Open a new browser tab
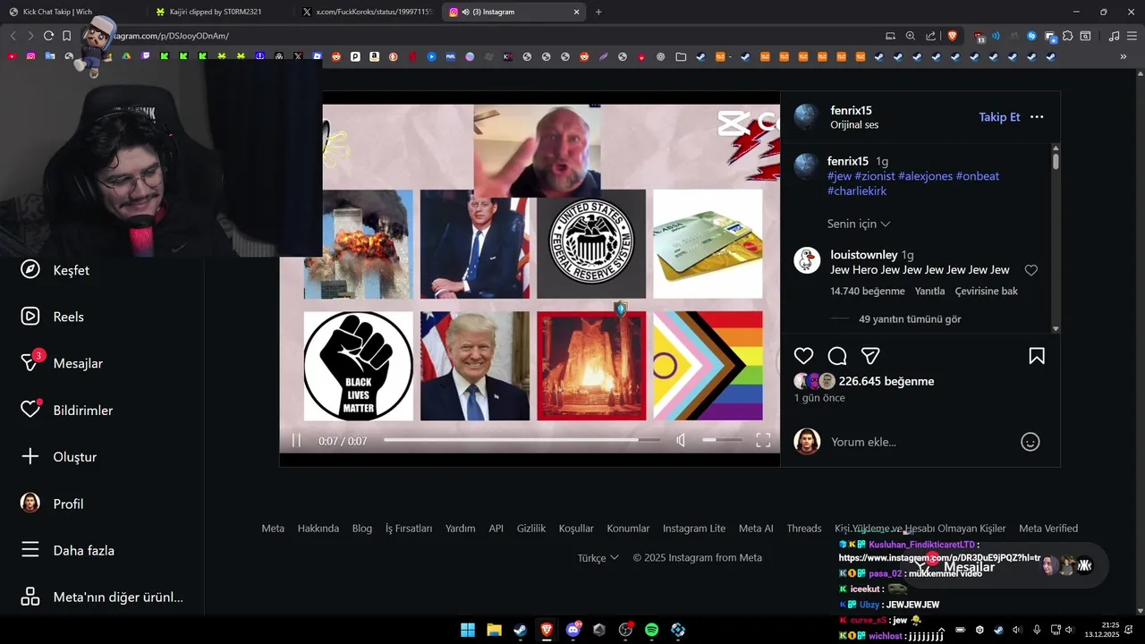Image resolution: width=1145 pixels, height=644 pixels. 598,12
